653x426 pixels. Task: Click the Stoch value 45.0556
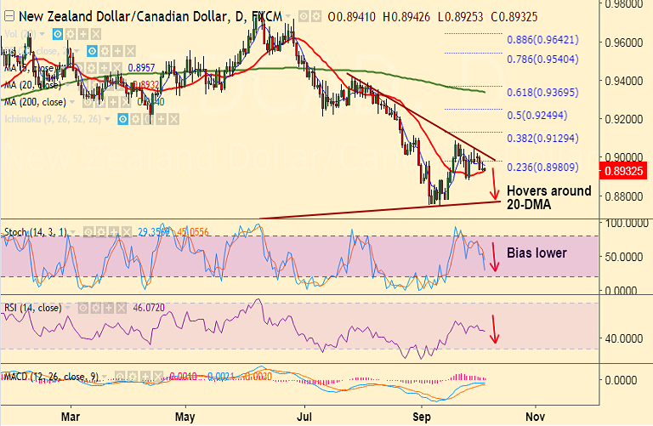coord(192,232)
